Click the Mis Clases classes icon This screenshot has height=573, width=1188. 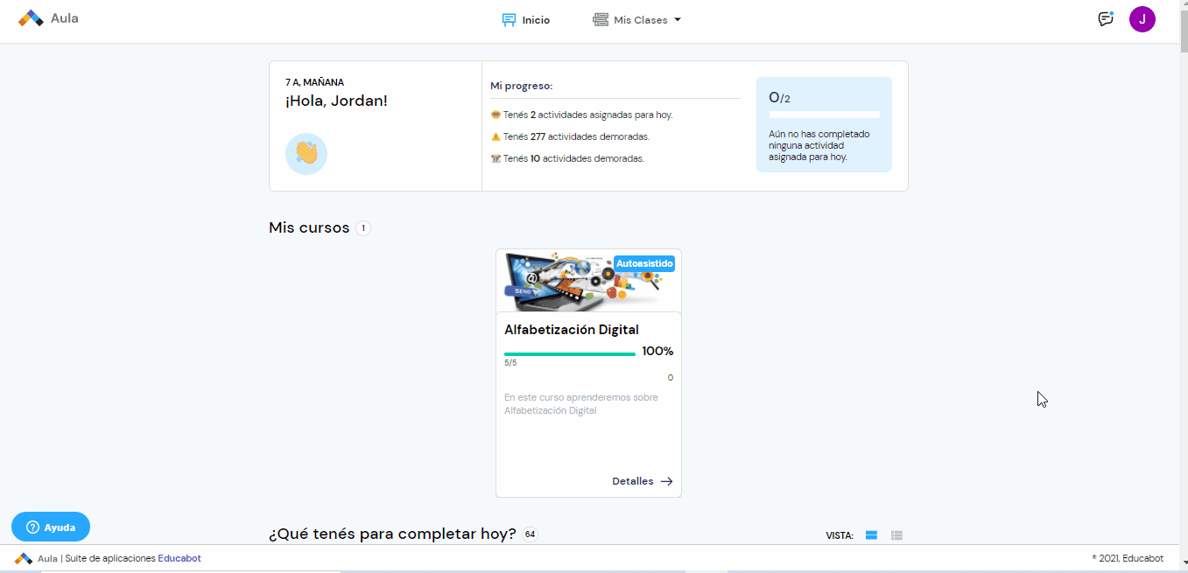[601, 18]
